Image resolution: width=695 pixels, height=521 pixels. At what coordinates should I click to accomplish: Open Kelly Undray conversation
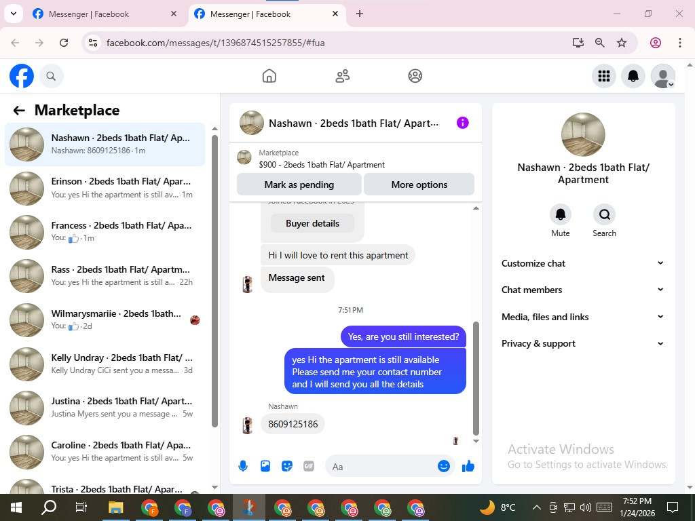(x=105, y=364)
